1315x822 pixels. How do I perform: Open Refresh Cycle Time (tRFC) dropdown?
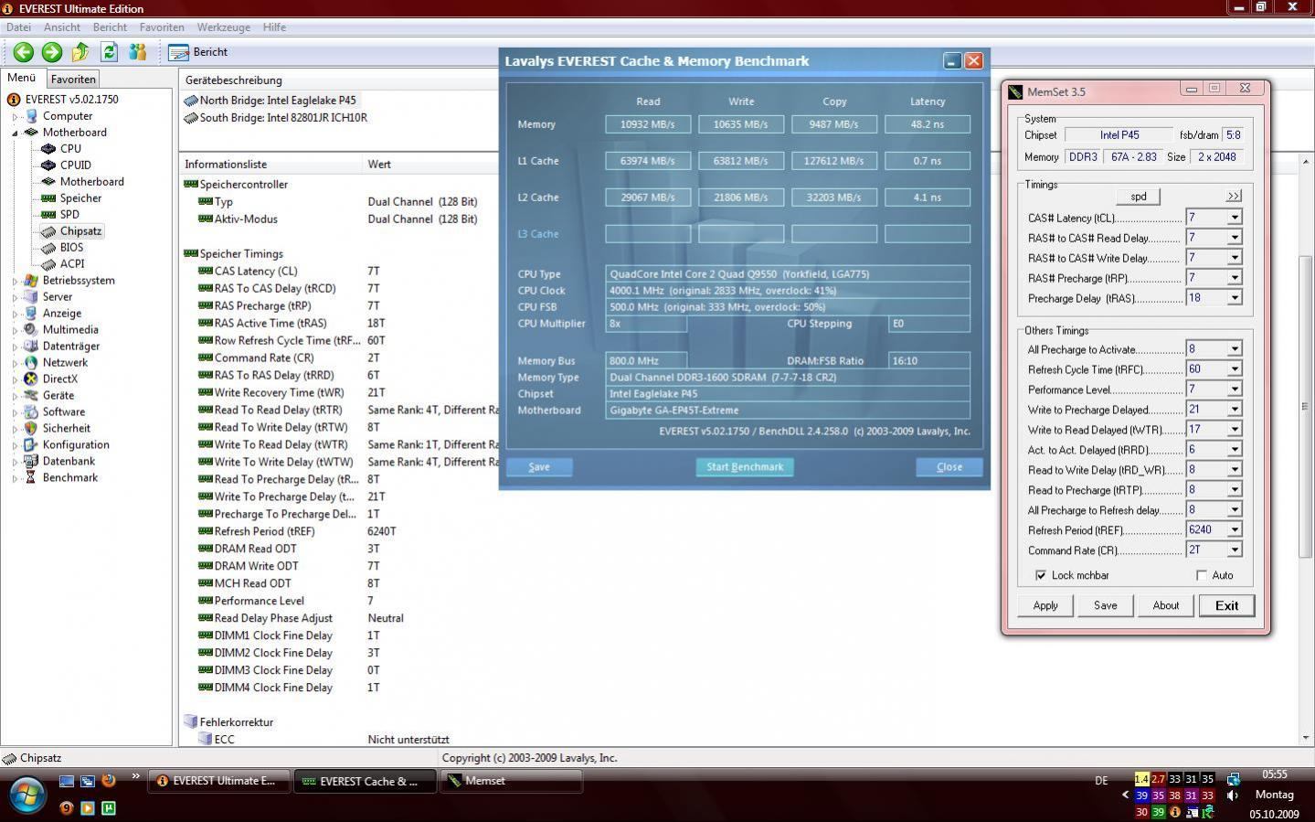tap(1235, 369)
